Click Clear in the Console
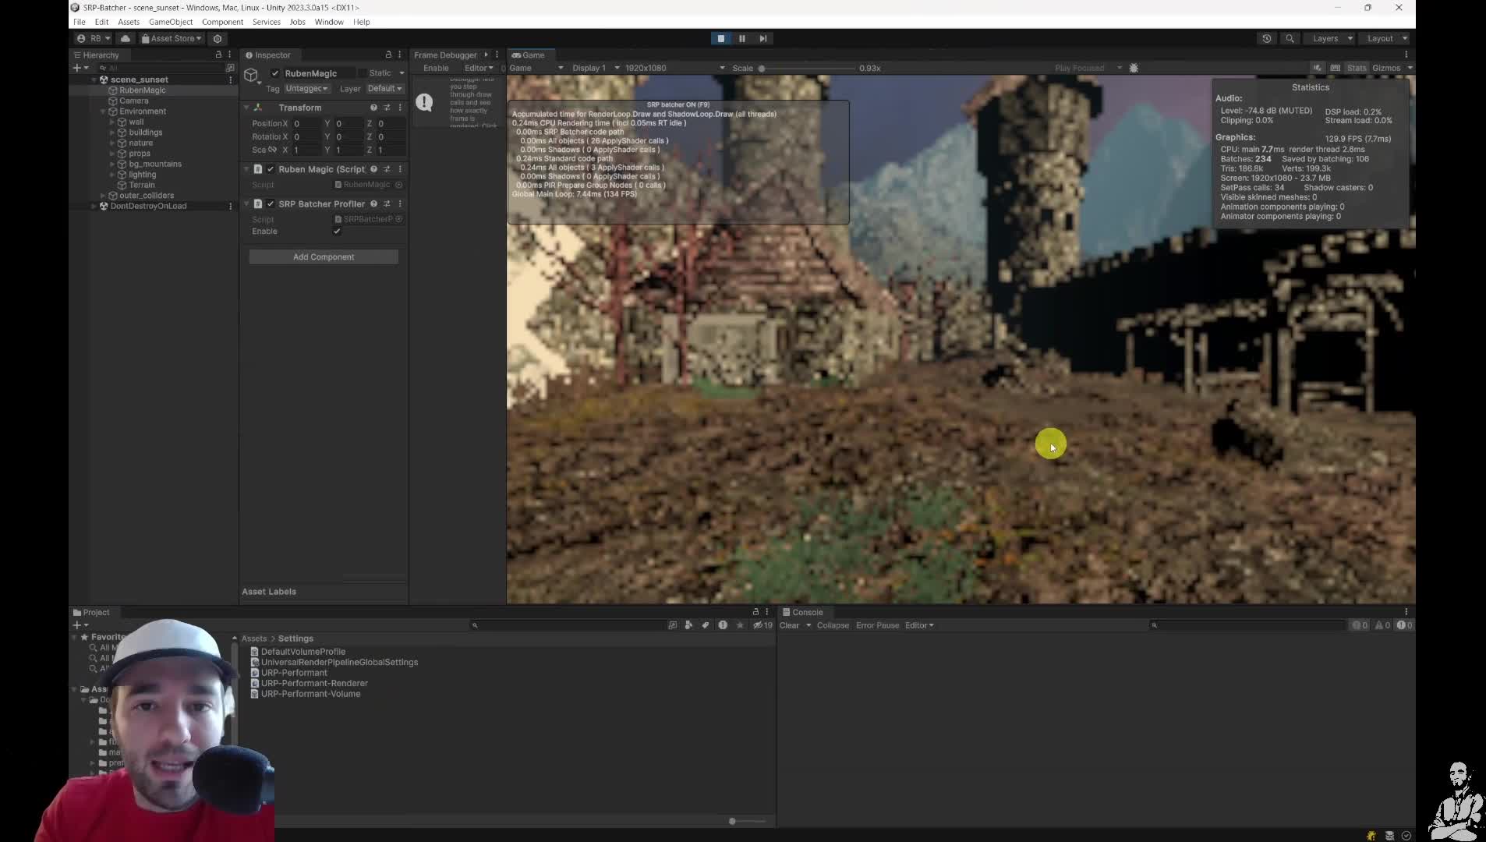This screenshot has height=842, width=1486. tap(789, 625)
